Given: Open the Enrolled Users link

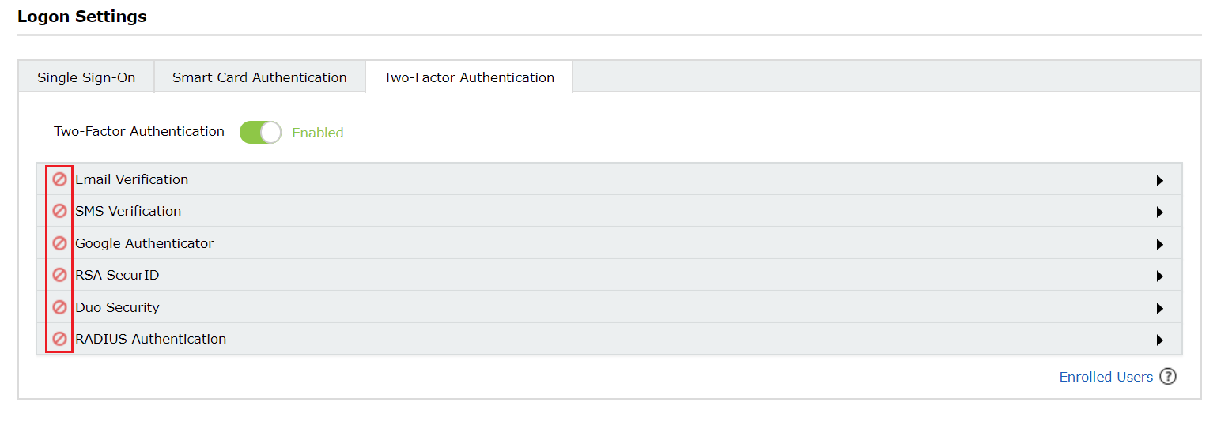Looking at the screenshot, I should click(1106, 377).
